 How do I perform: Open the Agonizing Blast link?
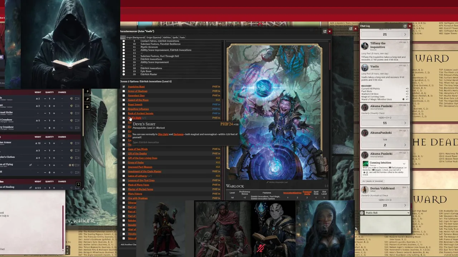coord(136,87)
